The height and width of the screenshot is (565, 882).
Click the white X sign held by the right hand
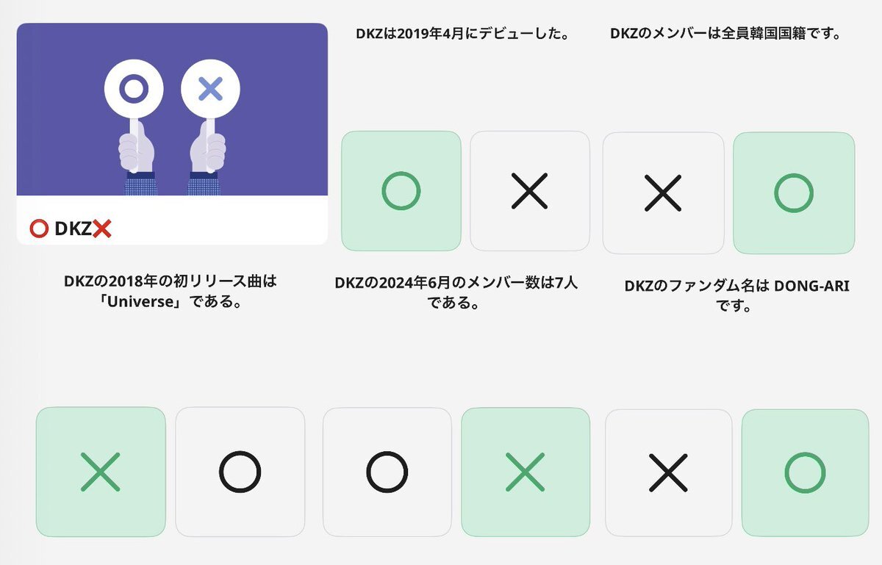point(210,90)
